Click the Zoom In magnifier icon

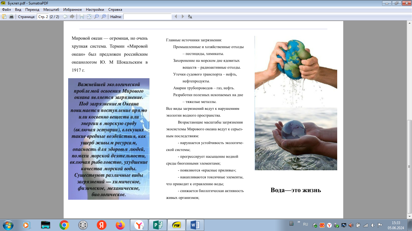(104, 17)
